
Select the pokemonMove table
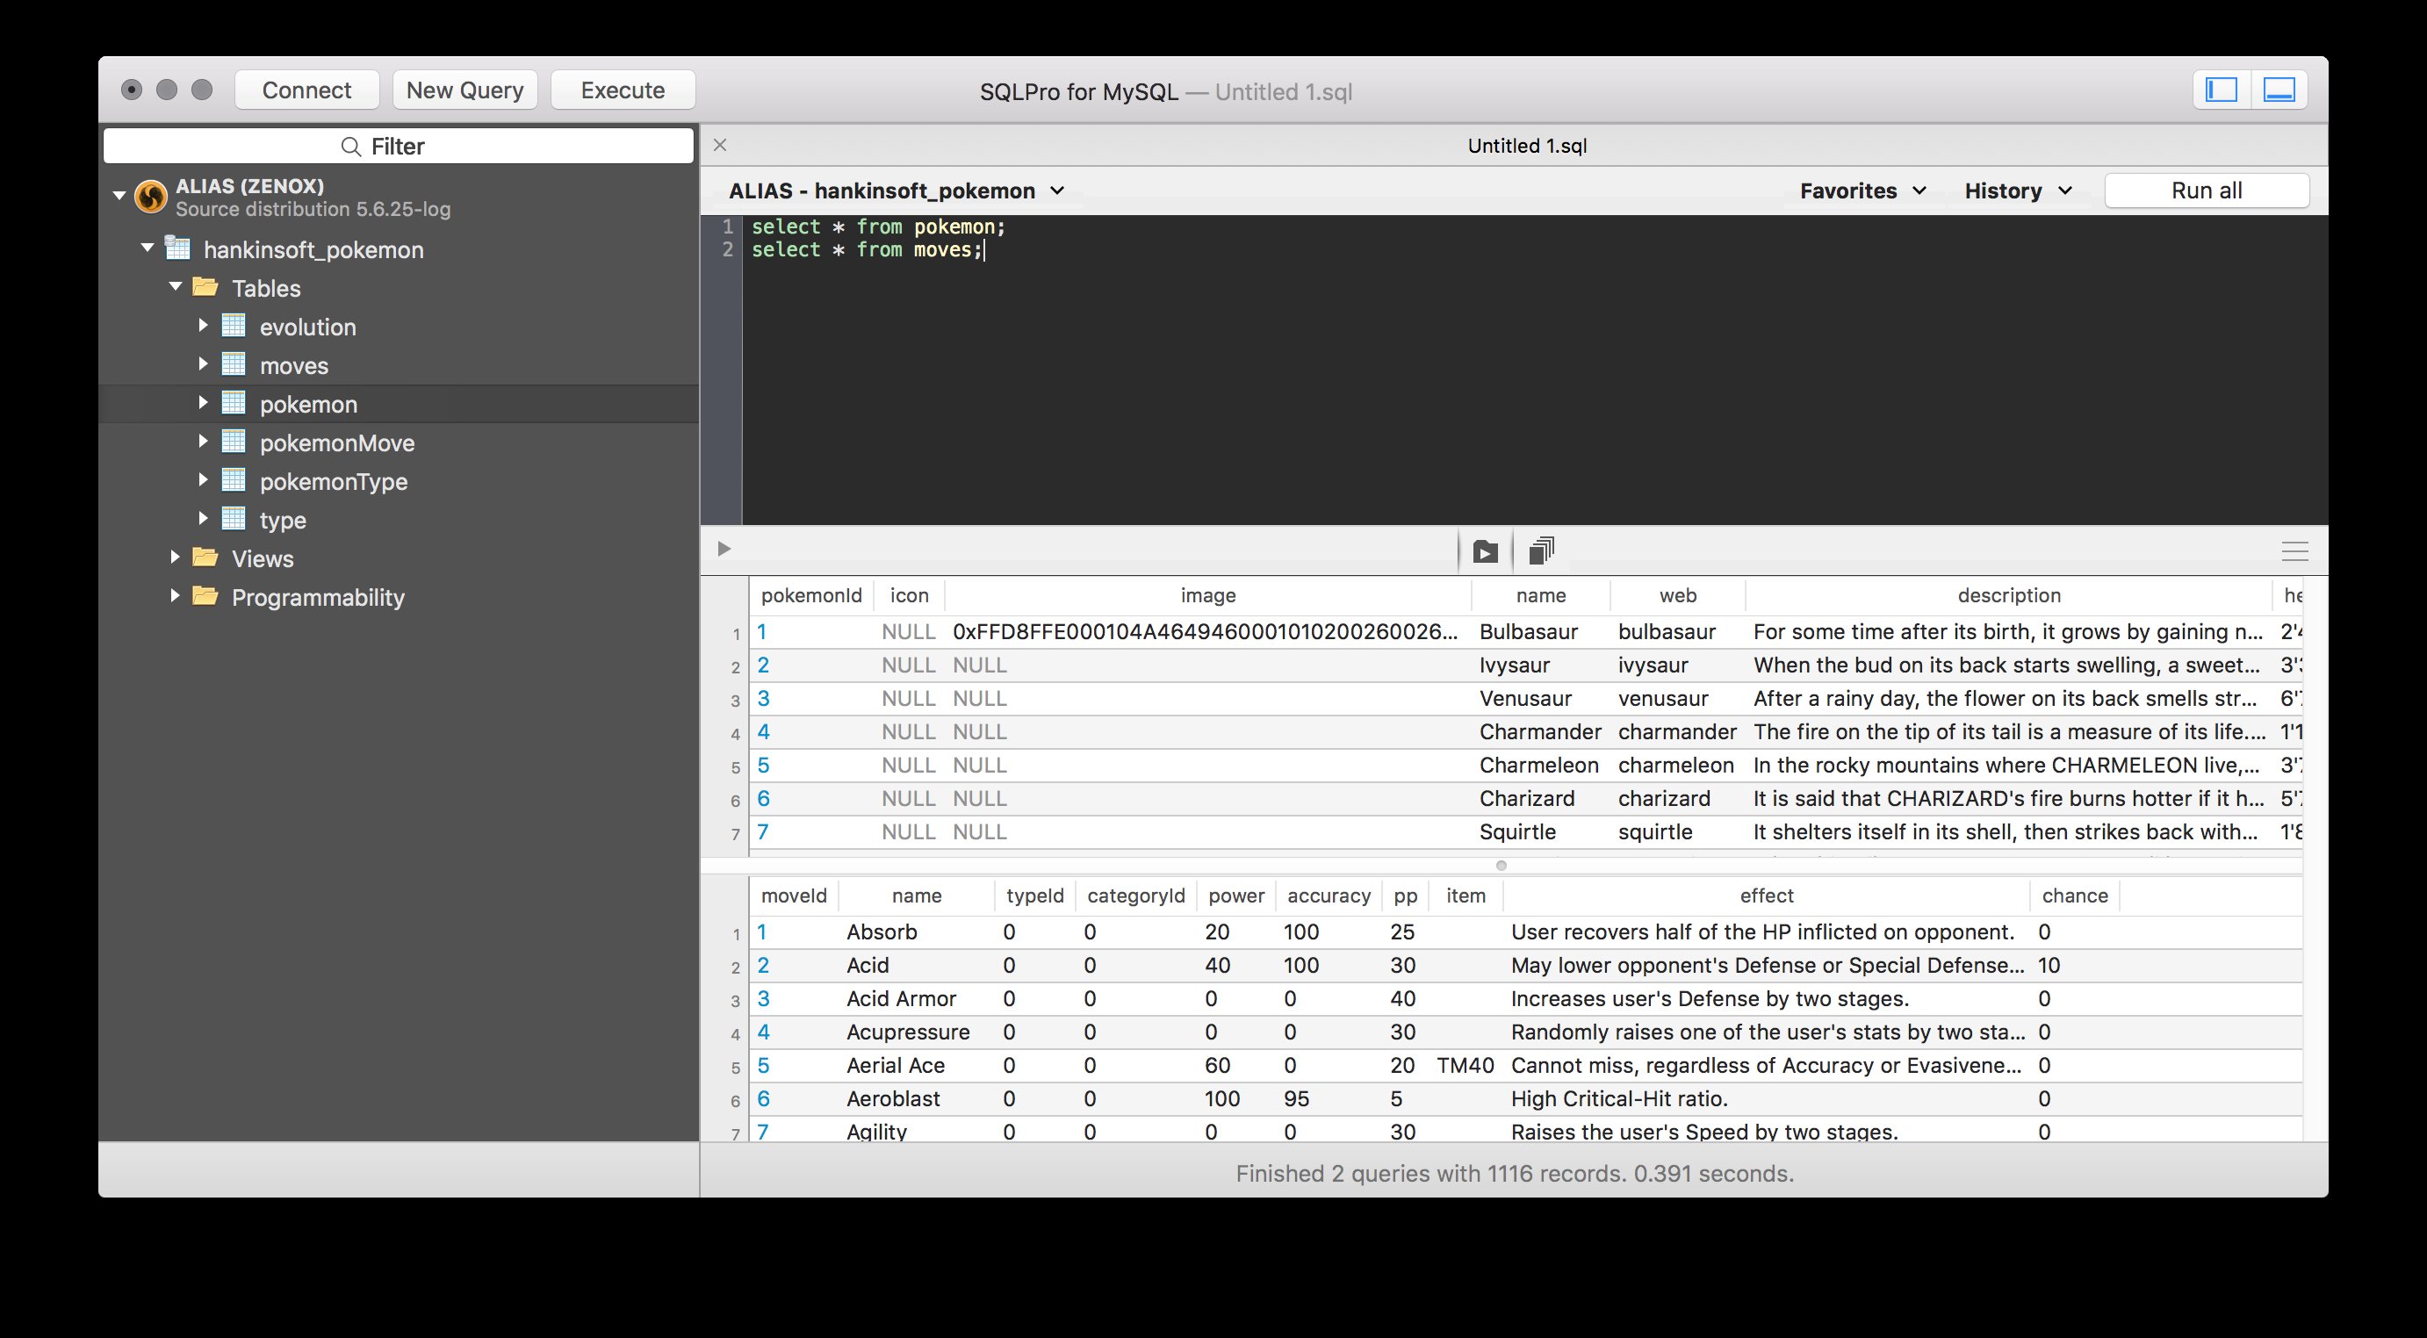pos(336,442)
